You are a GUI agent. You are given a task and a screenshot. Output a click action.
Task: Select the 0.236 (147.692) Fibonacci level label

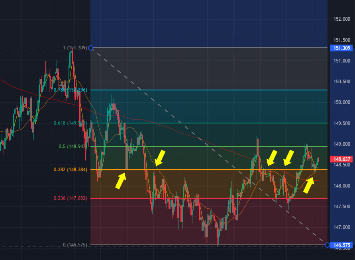[x=70, y=198]
